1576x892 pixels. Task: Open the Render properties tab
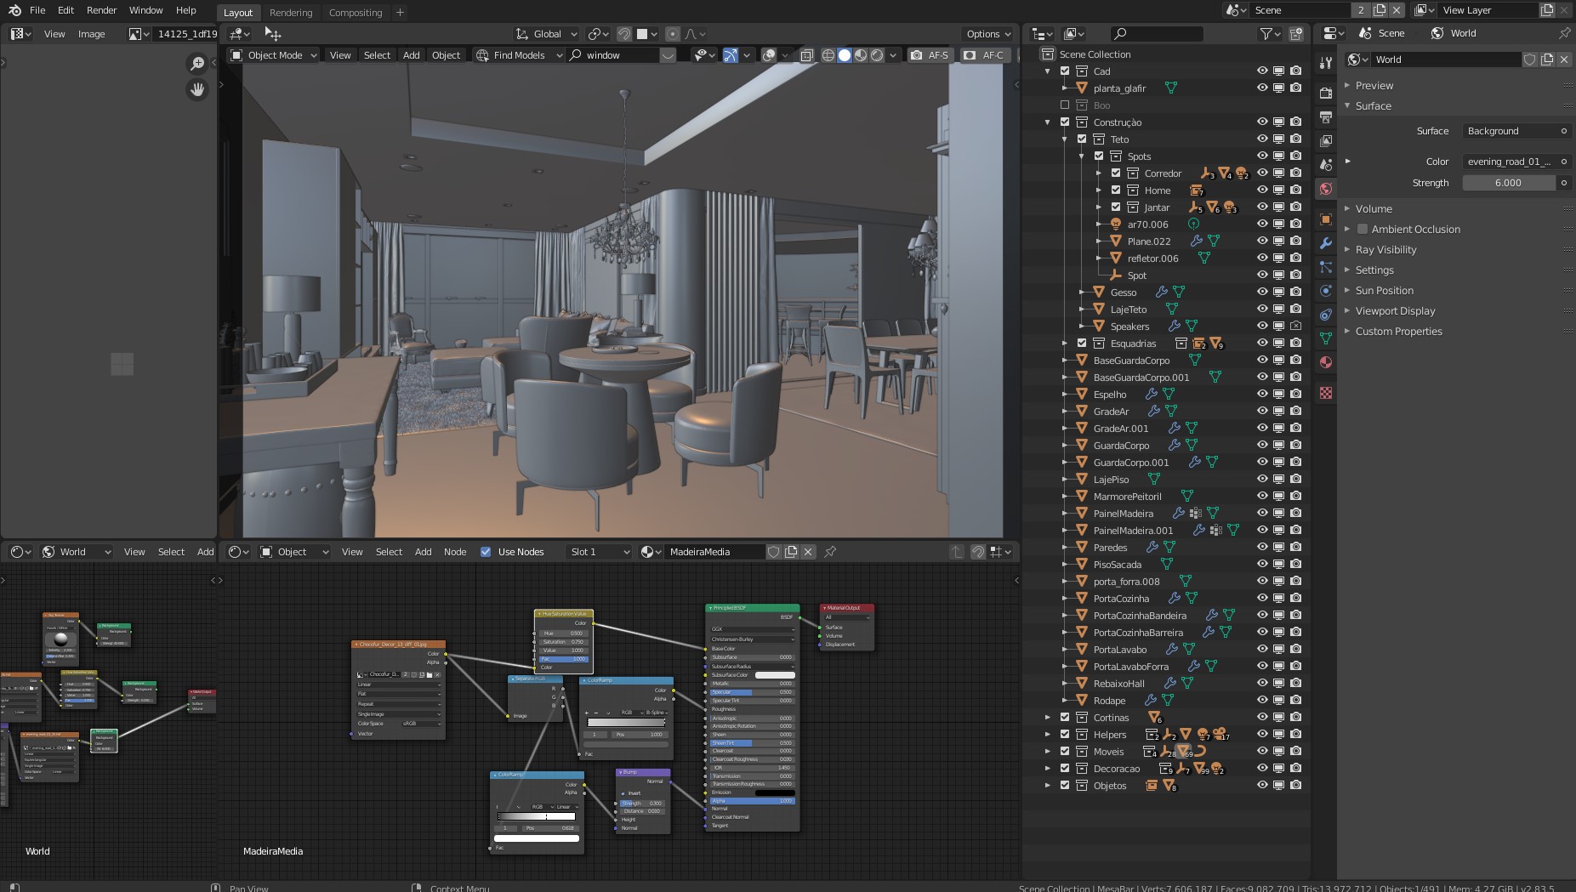1325,93
